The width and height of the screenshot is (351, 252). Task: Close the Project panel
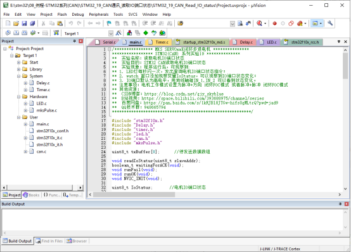click(x=81, y=41)
